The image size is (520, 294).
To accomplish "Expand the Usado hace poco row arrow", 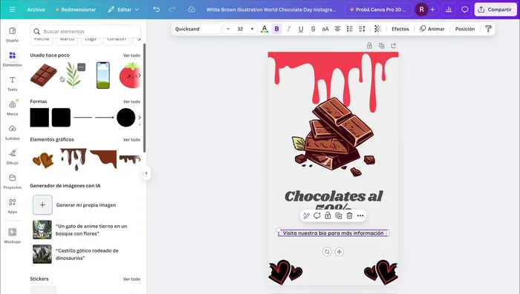I will click(x=140, y=76).
